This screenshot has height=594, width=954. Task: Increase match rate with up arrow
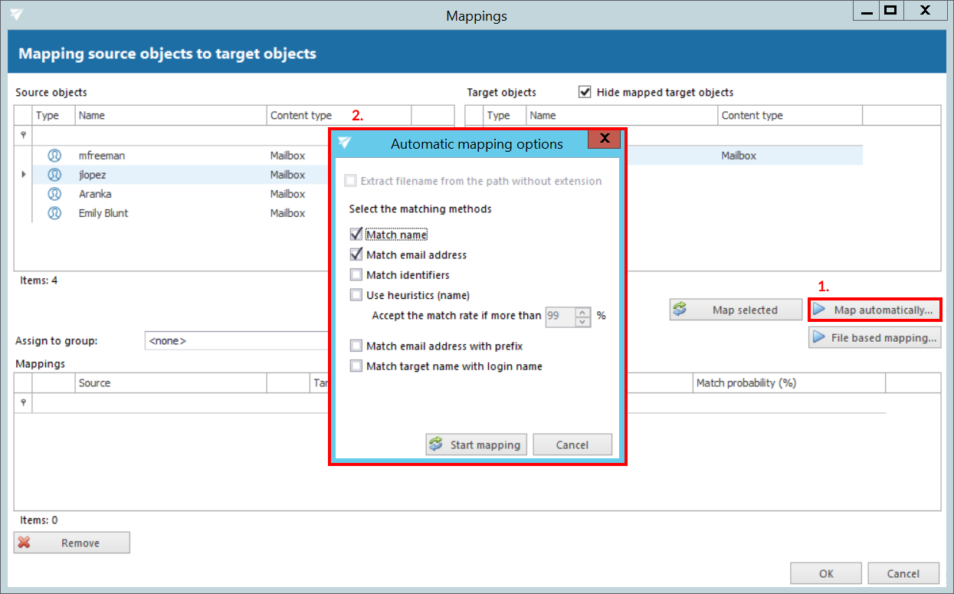click(x=583, y=311)
